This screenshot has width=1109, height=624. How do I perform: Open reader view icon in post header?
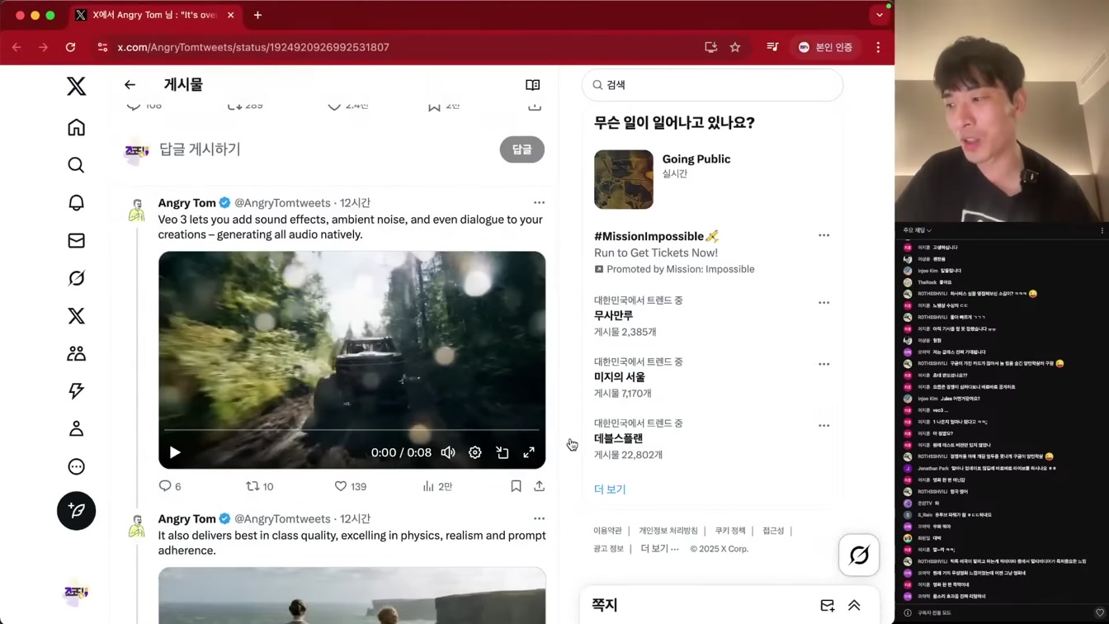click(x=533, y=85)
